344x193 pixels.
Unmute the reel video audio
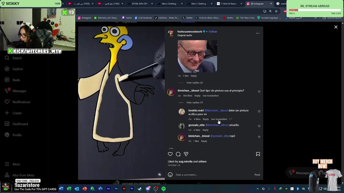(160, 175)
